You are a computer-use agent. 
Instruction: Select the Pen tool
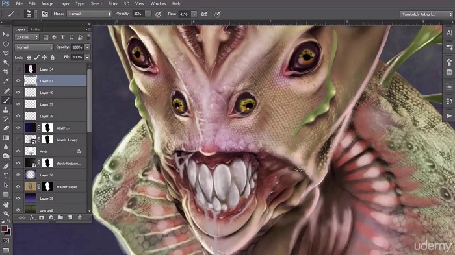(x=6, y=166)
